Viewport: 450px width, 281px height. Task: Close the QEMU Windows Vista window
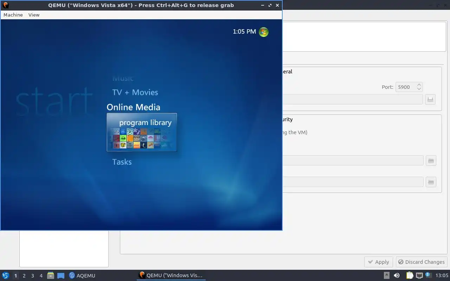click(277, 5)
